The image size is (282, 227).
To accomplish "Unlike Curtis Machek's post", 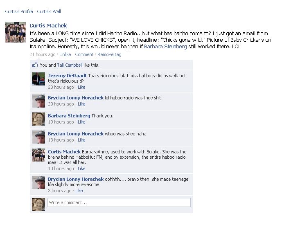I will pos(65,54).
